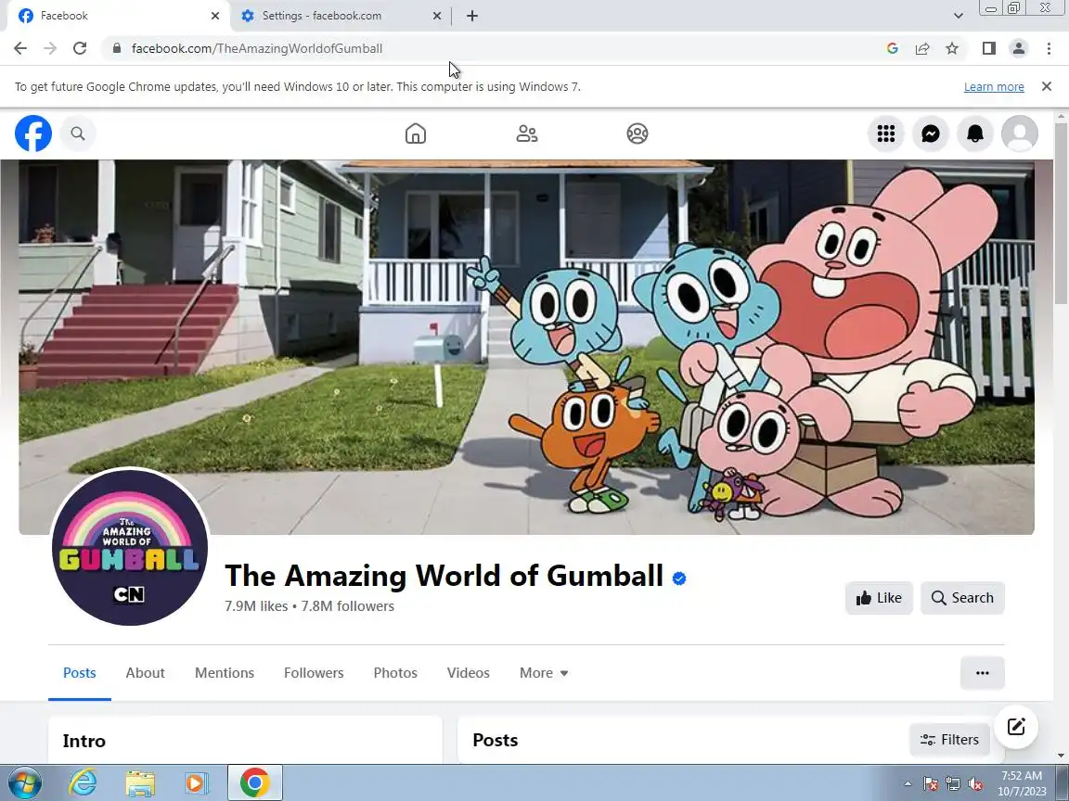Open the Mentions tab
Viewport: 1069px width, 801px height.
click(x=225, y=673)
